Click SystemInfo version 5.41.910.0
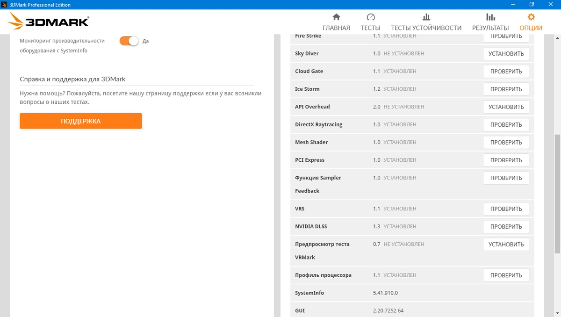This screenshot has width=561, height=317. click(x=385, y=293)
